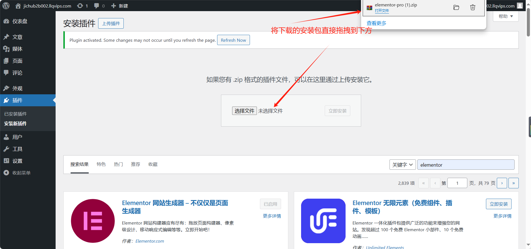
Task: Open the updates icon showing 1
Action: [80, 6]
